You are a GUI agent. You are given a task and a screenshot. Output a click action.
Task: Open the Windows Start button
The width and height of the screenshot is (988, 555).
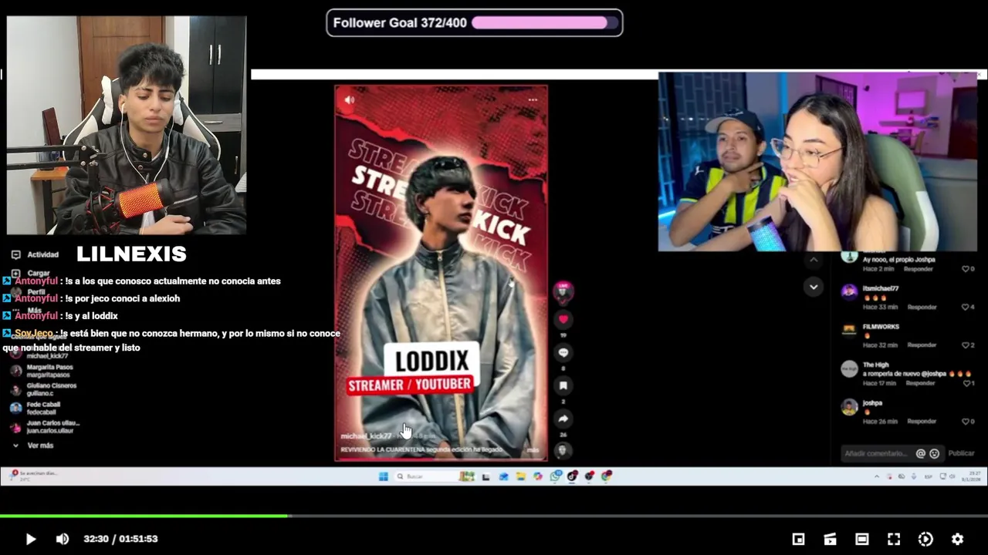384,476
